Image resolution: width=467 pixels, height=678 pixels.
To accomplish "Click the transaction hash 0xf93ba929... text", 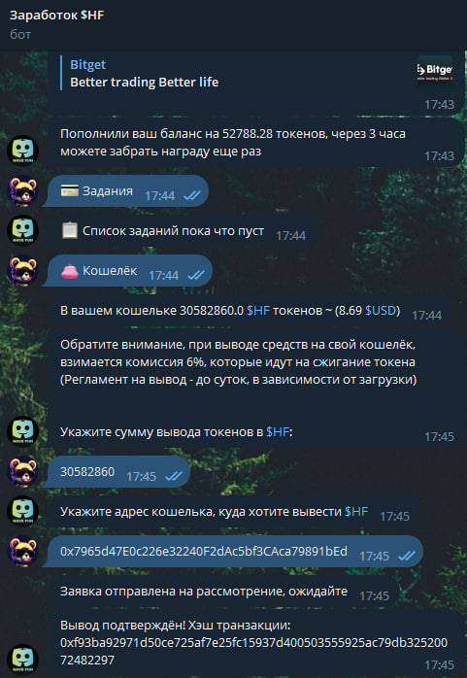I will click(x=253, y=652).
